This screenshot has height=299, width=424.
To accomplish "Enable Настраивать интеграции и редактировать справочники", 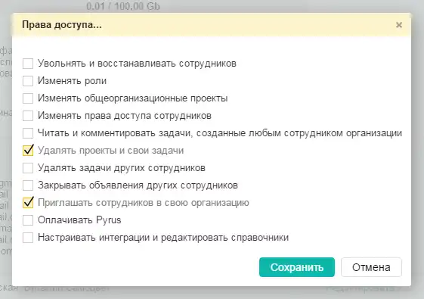I will 28,238.
